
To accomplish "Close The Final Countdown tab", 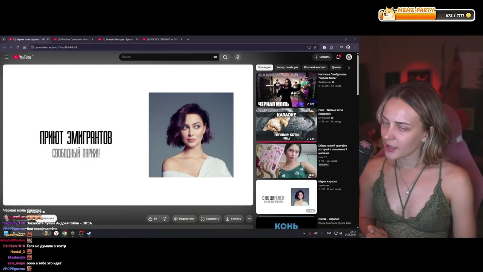I will 92,39.
